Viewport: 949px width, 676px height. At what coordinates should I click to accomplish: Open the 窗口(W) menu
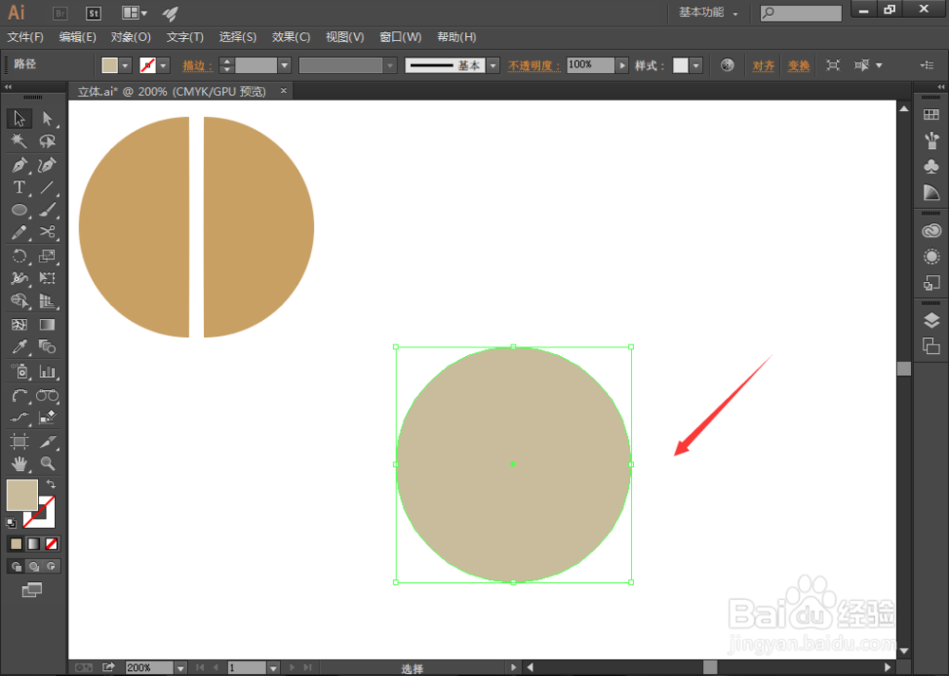(400, 37)
